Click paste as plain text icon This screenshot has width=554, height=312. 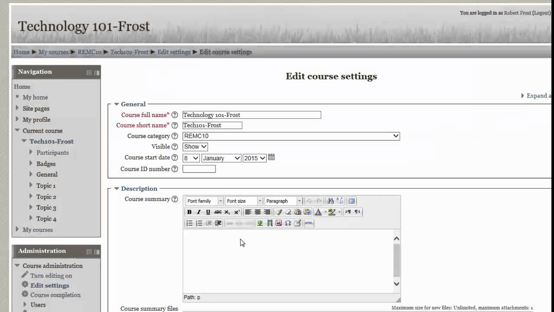coord(297,212)
